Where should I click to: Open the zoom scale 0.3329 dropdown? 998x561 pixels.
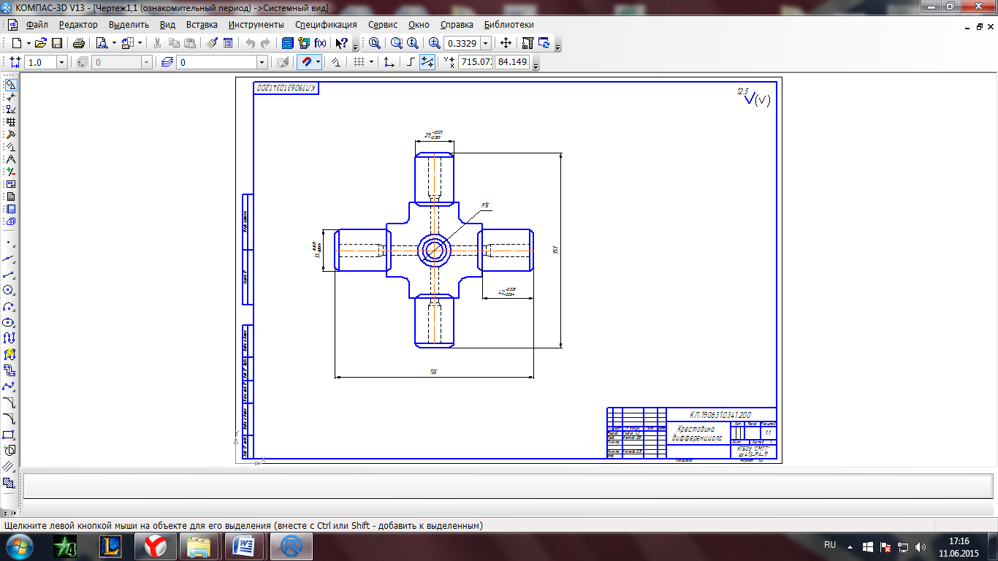tap(486, 43)
